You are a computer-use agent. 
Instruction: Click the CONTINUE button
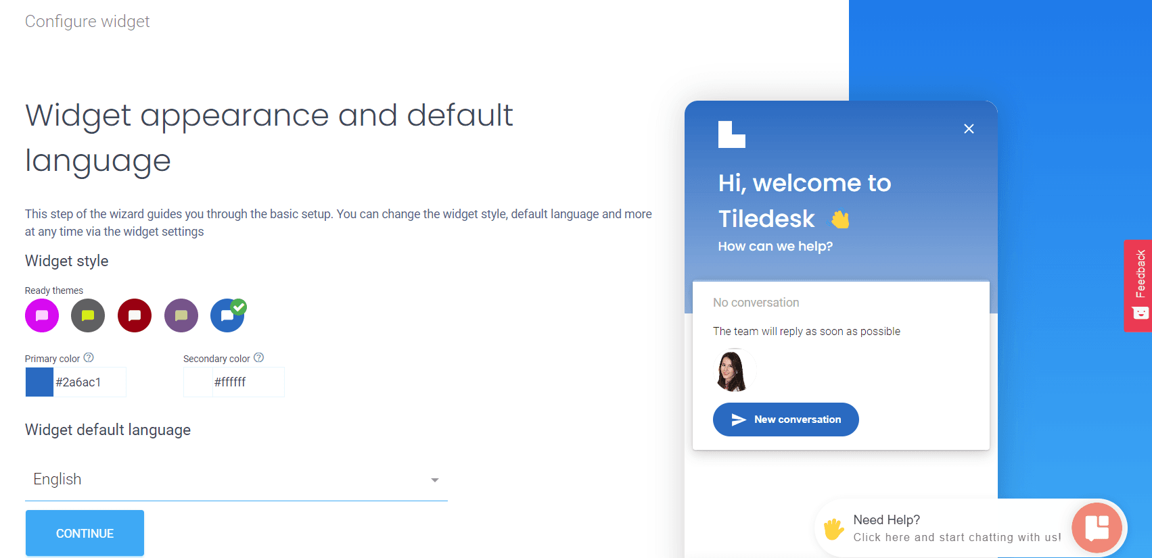point(85,533)
